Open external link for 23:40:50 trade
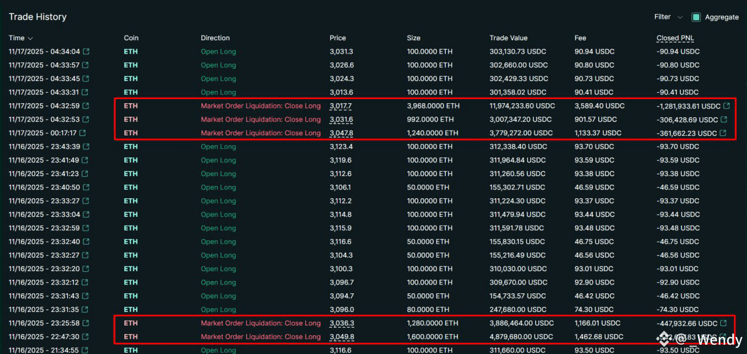This screenshot has width=747, height=354. coord(86,187)
